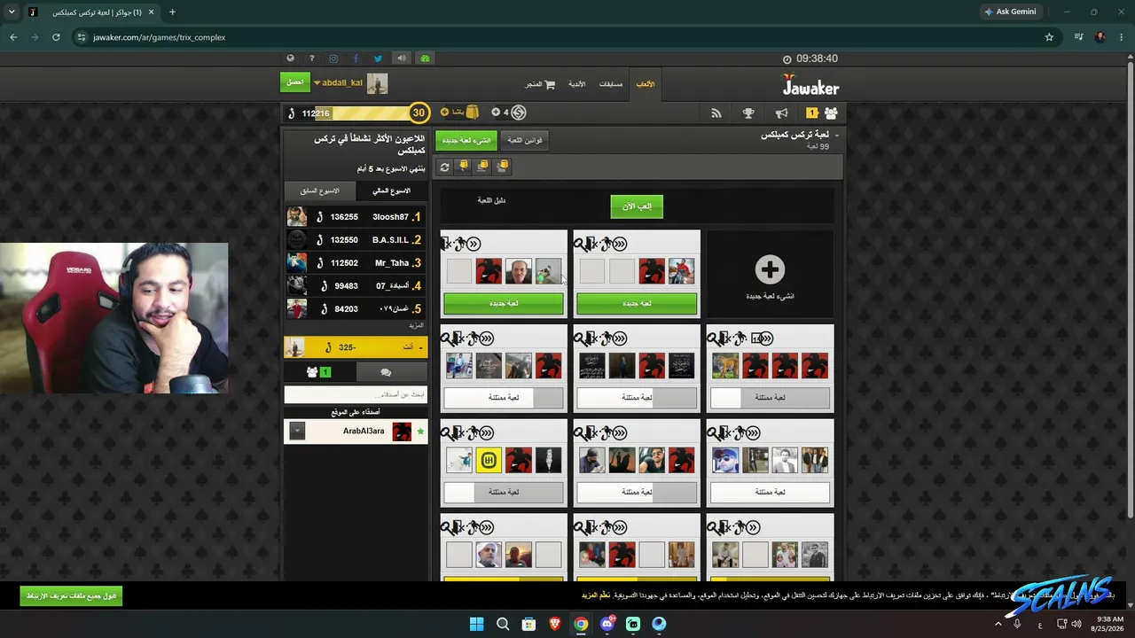Screen dimensions: 1135x638
Task: Click the score 84203 leaderboard row
Action: (356, 309)
